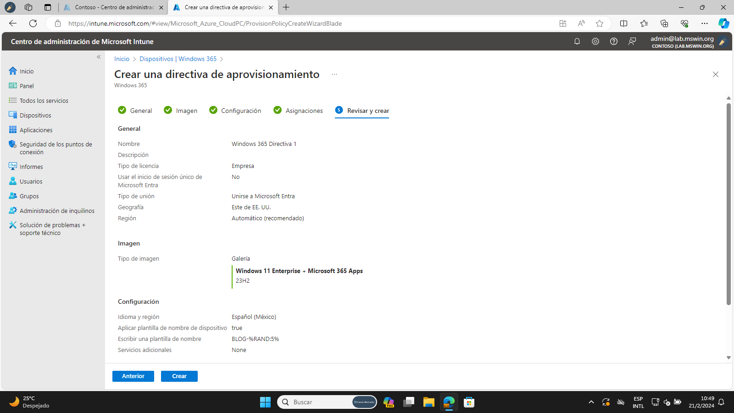This screenshot has height=413, width=734.
Task: Click the Crear button
Action: click(x=179, y=376)
